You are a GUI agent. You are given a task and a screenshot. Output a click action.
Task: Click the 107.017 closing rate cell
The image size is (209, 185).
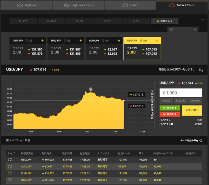tap(123, 160)
